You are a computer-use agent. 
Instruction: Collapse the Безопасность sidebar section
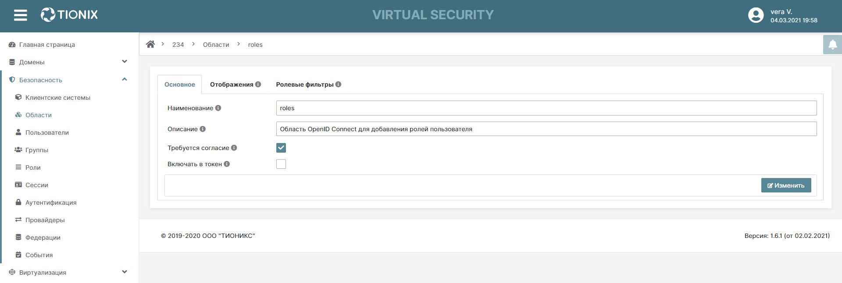pos(124,80)
